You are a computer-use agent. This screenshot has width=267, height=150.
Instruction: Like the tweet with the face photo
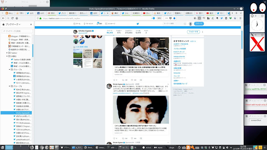(132, 138)
